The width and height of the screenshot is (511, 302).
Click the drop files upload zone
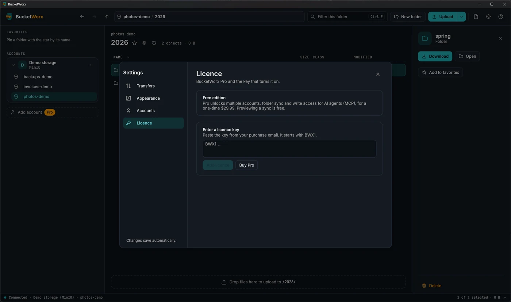258,282
